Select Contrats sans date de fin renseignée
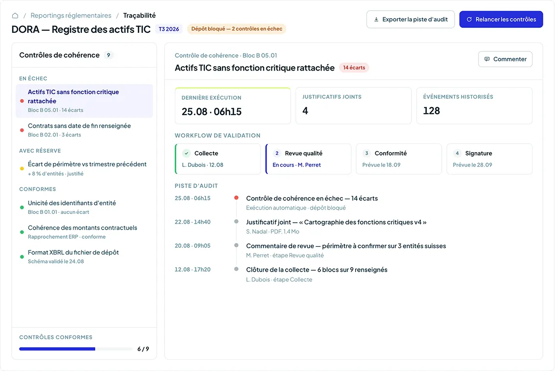Viewport: 557px width, 371px height. coord(84,130)
